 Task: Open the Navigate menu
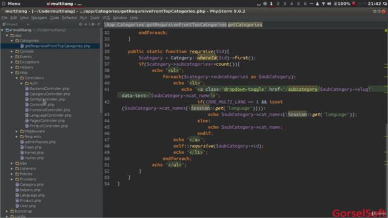[39, 18]
